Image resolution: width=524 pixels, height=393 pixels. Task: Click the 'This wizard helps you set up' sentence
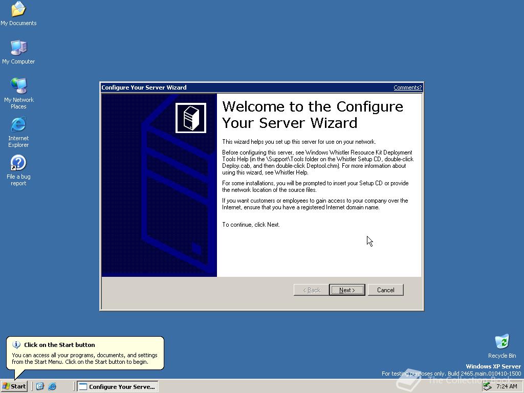[x=299, y=142]
